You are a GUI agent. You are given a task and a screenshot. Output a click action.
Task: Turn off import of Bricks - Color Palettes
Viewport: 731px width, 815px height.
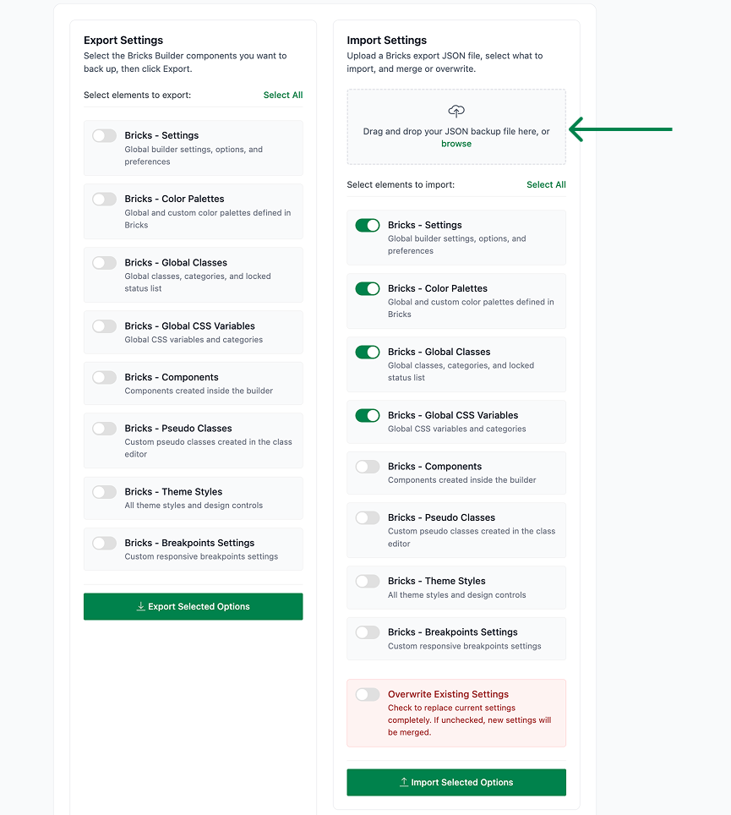tap(368, 288)
